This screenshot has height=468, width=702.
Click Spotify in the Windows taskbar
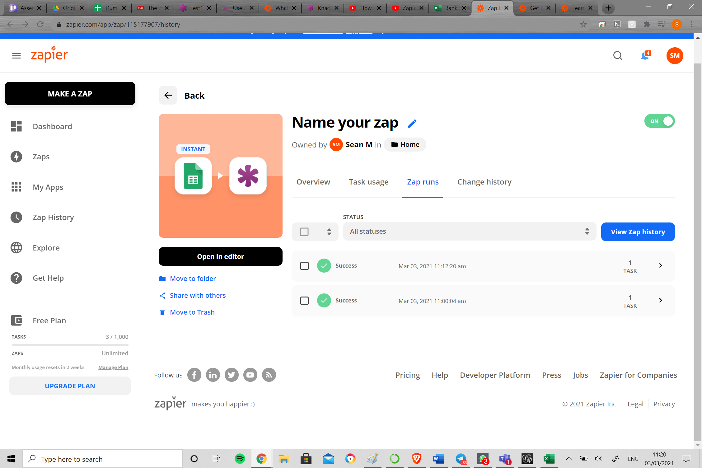[x=240, y=459]
